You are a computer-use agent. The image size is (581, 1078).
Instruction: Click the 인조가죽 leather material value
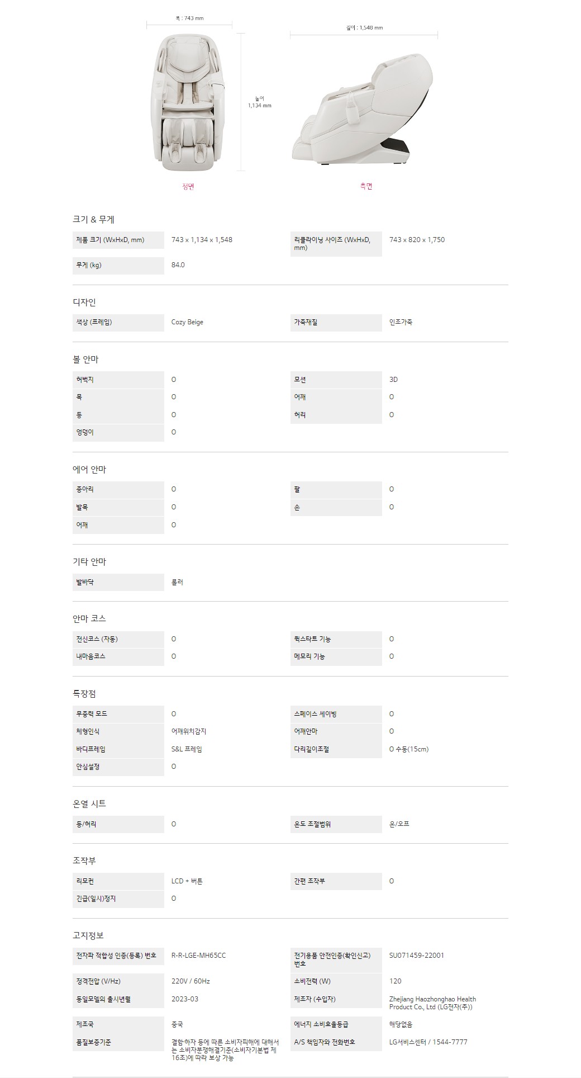point(401,322)
